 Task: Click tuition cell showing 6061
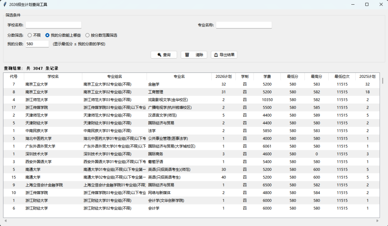tap(267, 146)
